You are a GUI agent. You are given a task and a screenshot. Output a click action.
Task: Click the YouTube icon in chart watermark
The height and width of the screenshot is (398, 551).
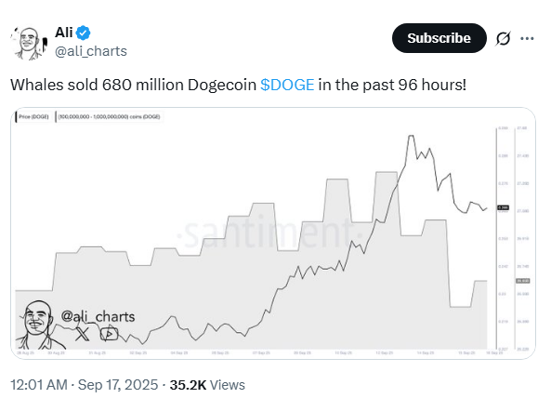pyautogui.click(x=109, y=334)
